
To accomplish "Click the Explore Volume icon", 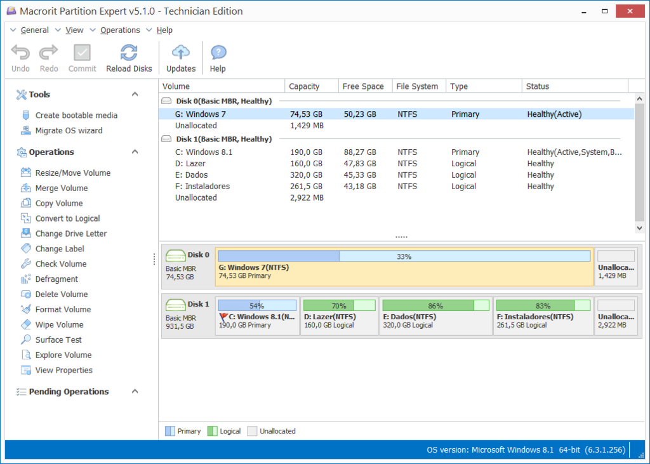I will (26, 355).
